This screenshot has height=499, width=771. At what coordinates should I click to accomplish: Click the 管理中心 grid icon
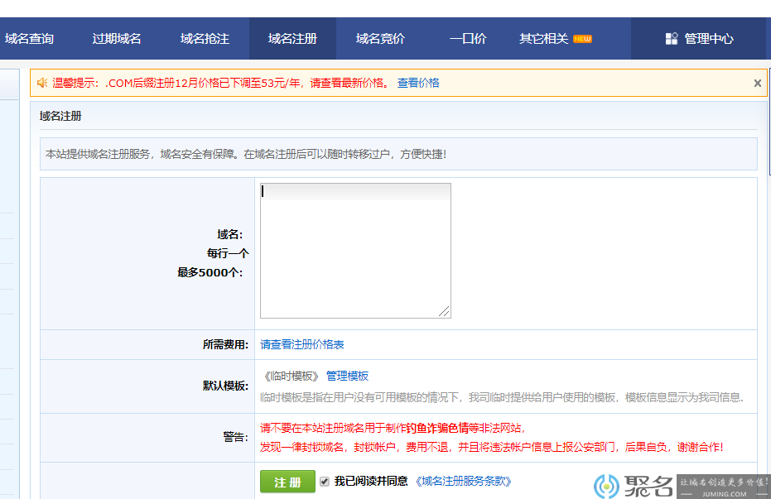pos(671,38)
